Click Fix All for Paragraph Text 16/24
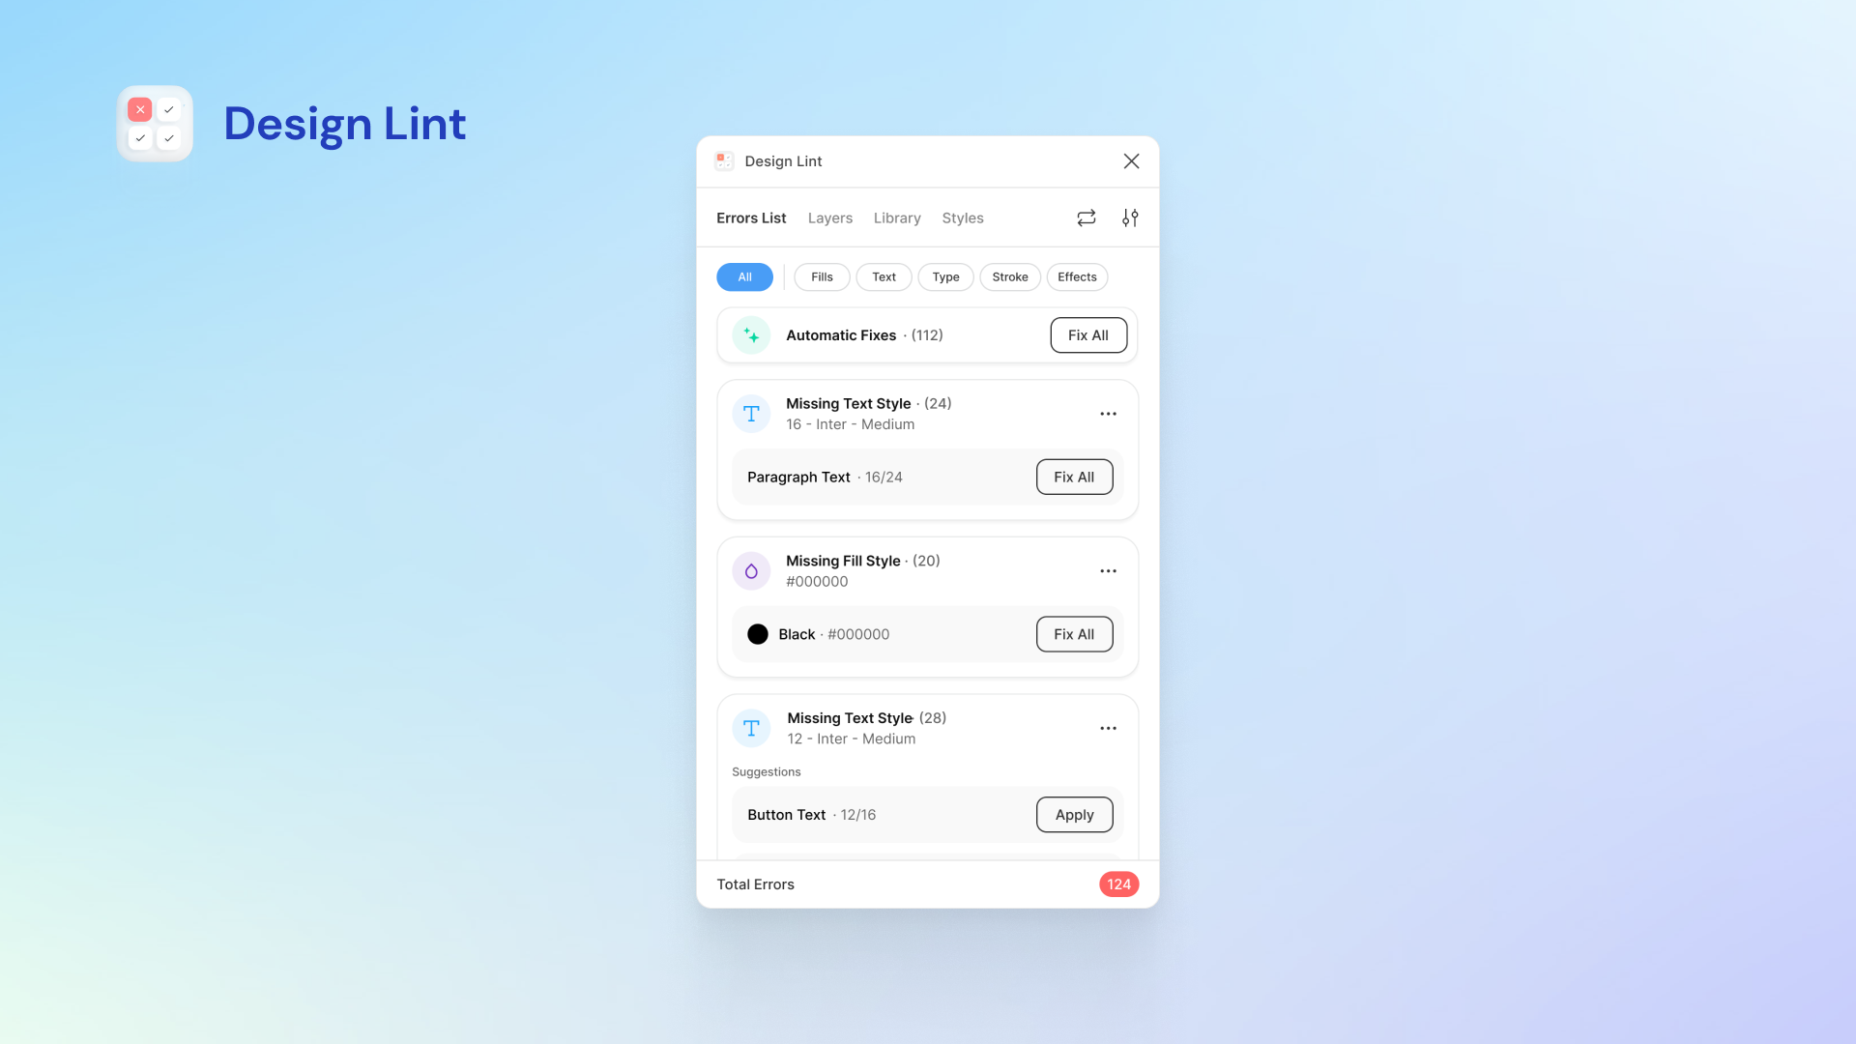The height and width of the screenshot is (1044, 1856). point(1073,477)
